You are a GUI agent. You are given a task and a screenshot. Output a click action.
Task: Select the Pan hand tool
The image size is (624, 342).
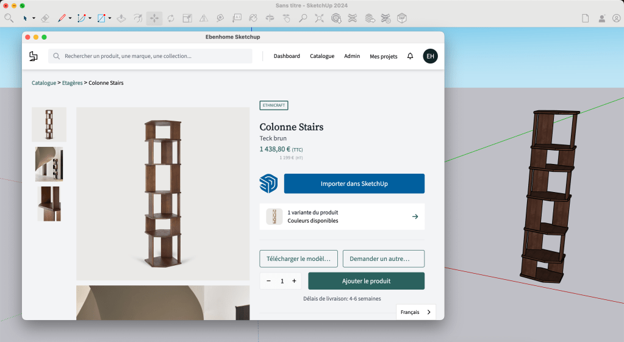(x=287, y=18)
